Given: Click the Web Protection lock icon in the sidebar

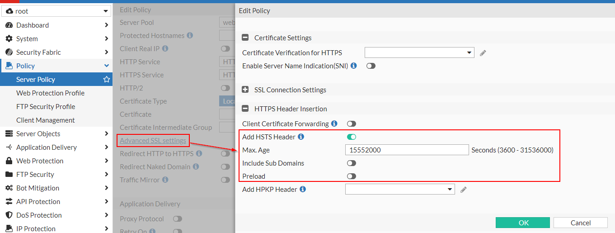Looking at the screenshot, I should (9, 161).
